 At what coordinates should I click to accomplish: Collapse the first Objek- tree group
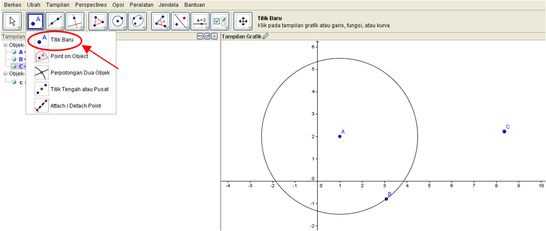(5, 45)
